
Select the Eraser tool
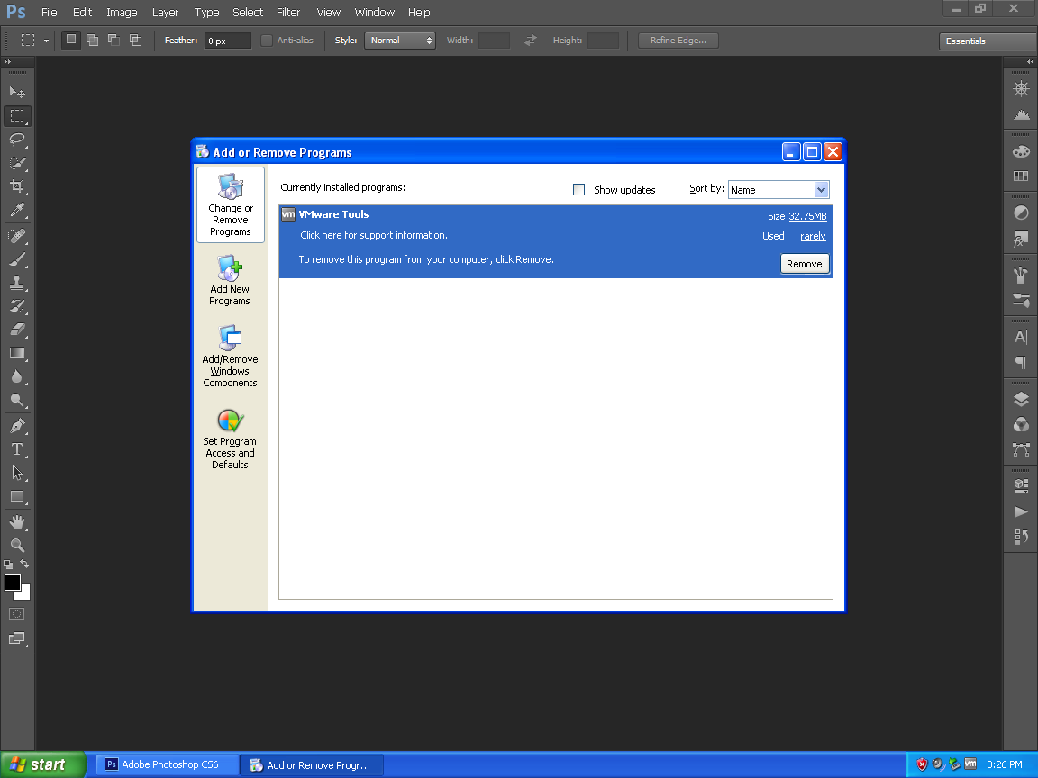click(17, 330)
